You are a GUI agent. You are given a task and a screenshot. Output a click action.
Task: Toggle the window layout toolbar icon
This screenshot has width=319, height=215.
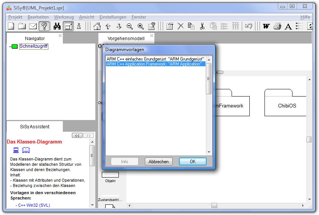tap(68, 26)
